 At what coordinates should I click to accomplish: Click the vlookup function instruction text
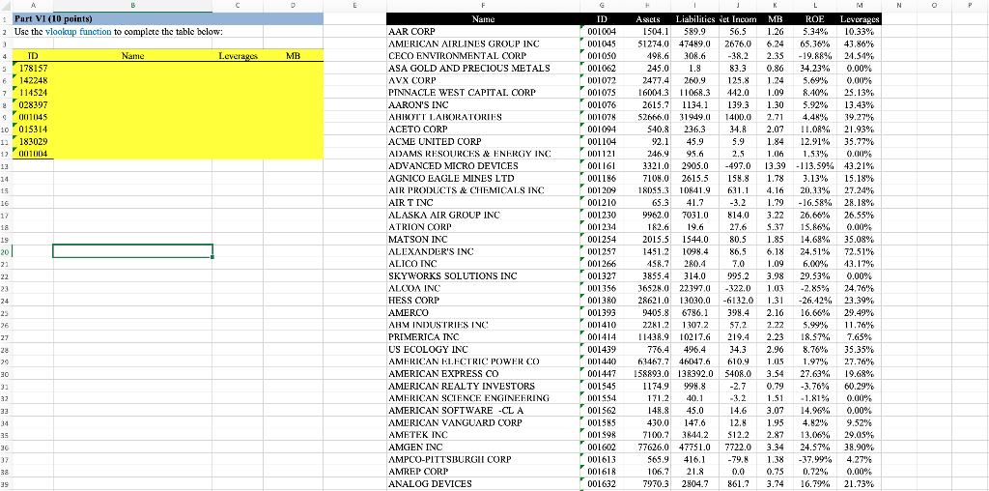point(118,31)
